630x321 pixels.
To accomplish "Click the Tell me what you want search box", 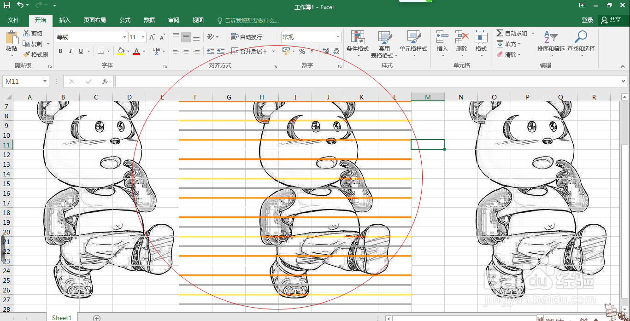I will pyautogui.click(x=248, y=20).
